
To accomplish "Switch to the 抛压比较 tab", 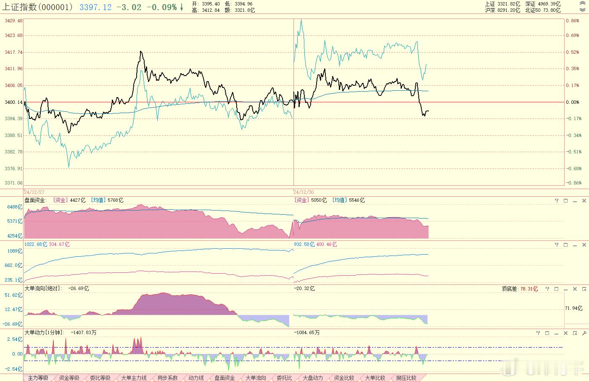I will (x=407, y=378).
